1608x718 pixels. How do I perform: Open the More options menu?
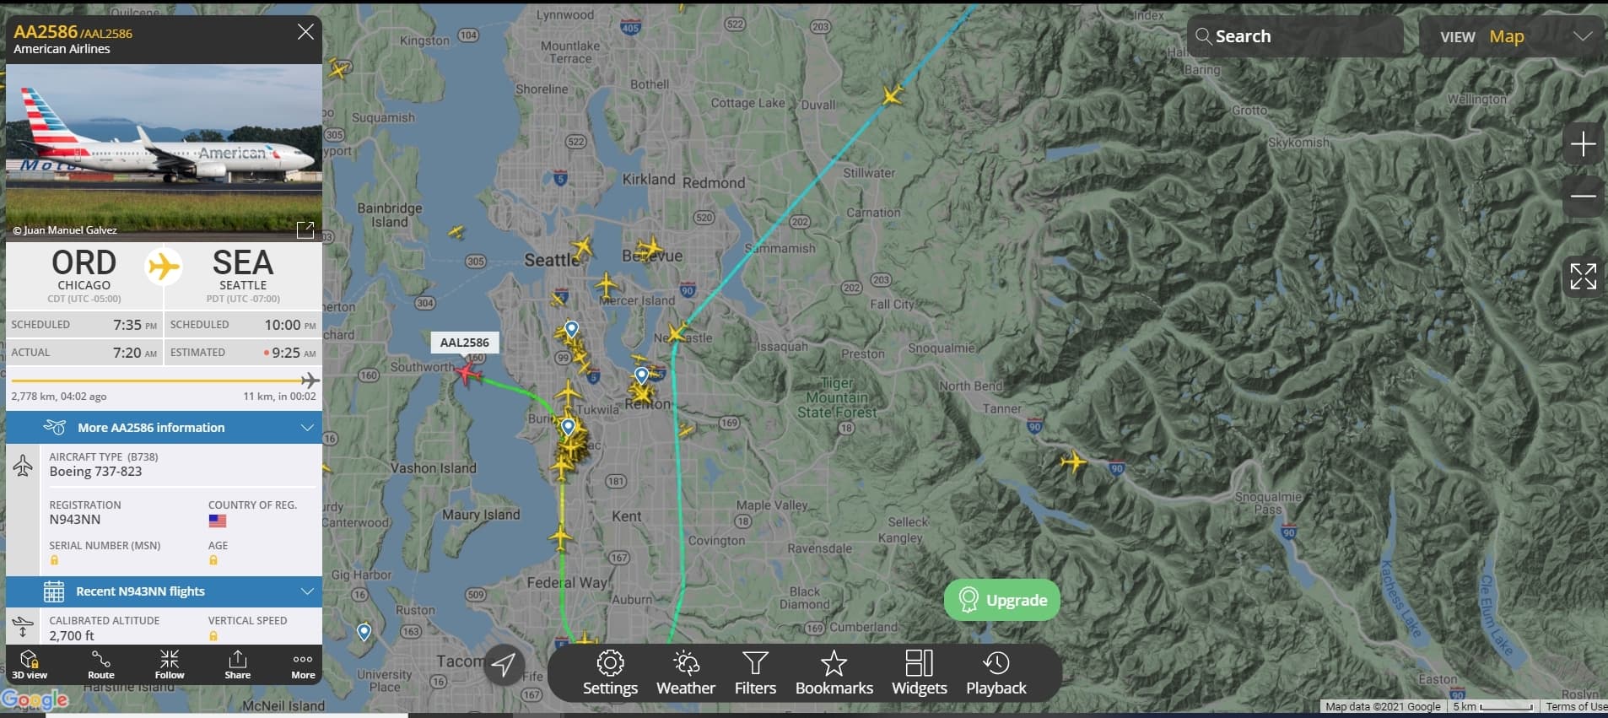click(303, 665)
